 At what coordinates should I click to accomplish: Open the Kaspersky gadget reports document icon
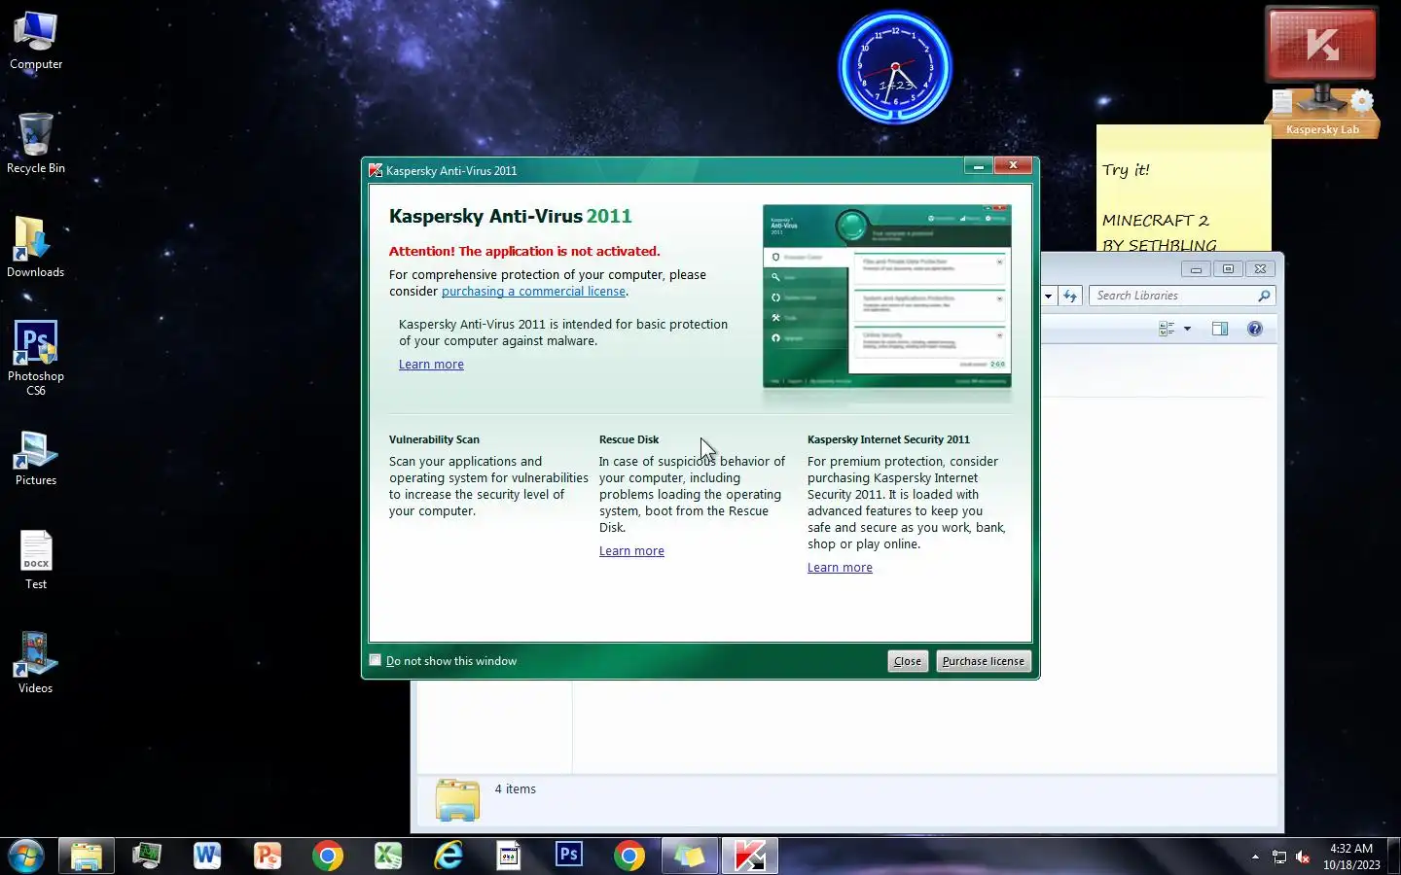coord(1282,101)
